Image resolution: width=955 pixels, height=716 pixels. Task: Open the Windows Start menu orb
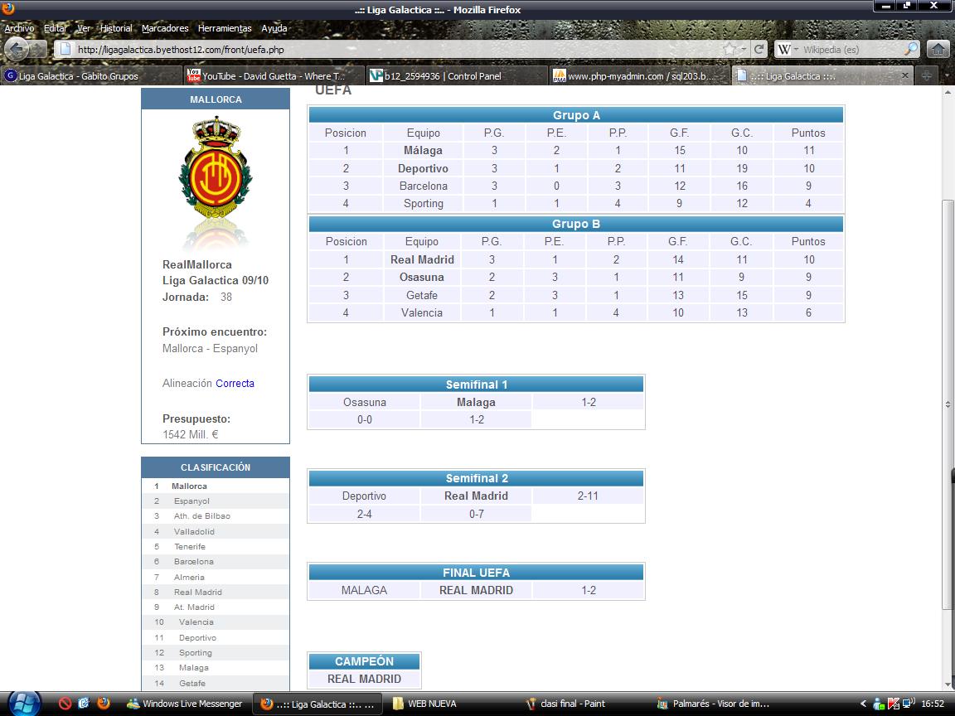[x=24, y=704]
